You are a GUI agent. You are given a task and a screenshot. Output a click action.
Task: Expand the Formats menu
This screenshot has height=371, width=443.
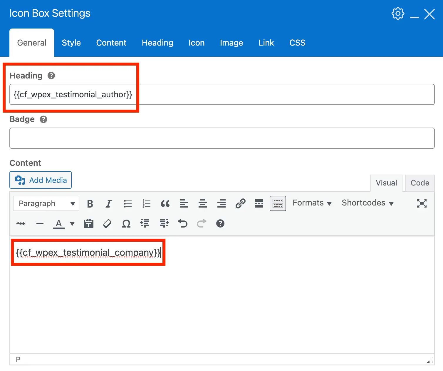[312, 203]
